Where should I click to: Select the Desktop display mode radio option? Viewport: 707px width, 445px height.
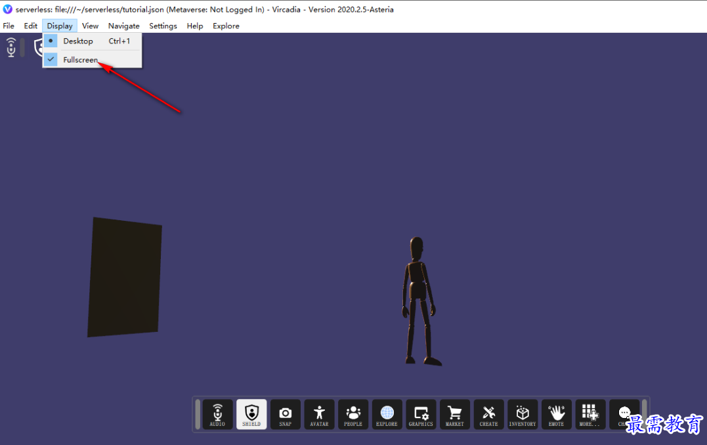pos(93,41)
